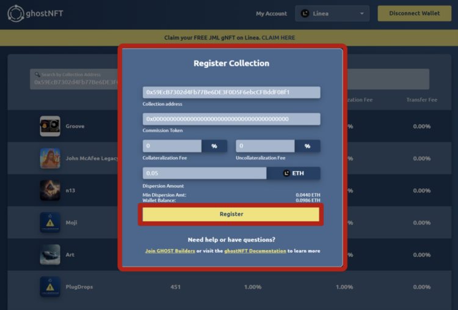
Task: Click the John McAfee Legacy collection icon
Action: pos(50,158)
